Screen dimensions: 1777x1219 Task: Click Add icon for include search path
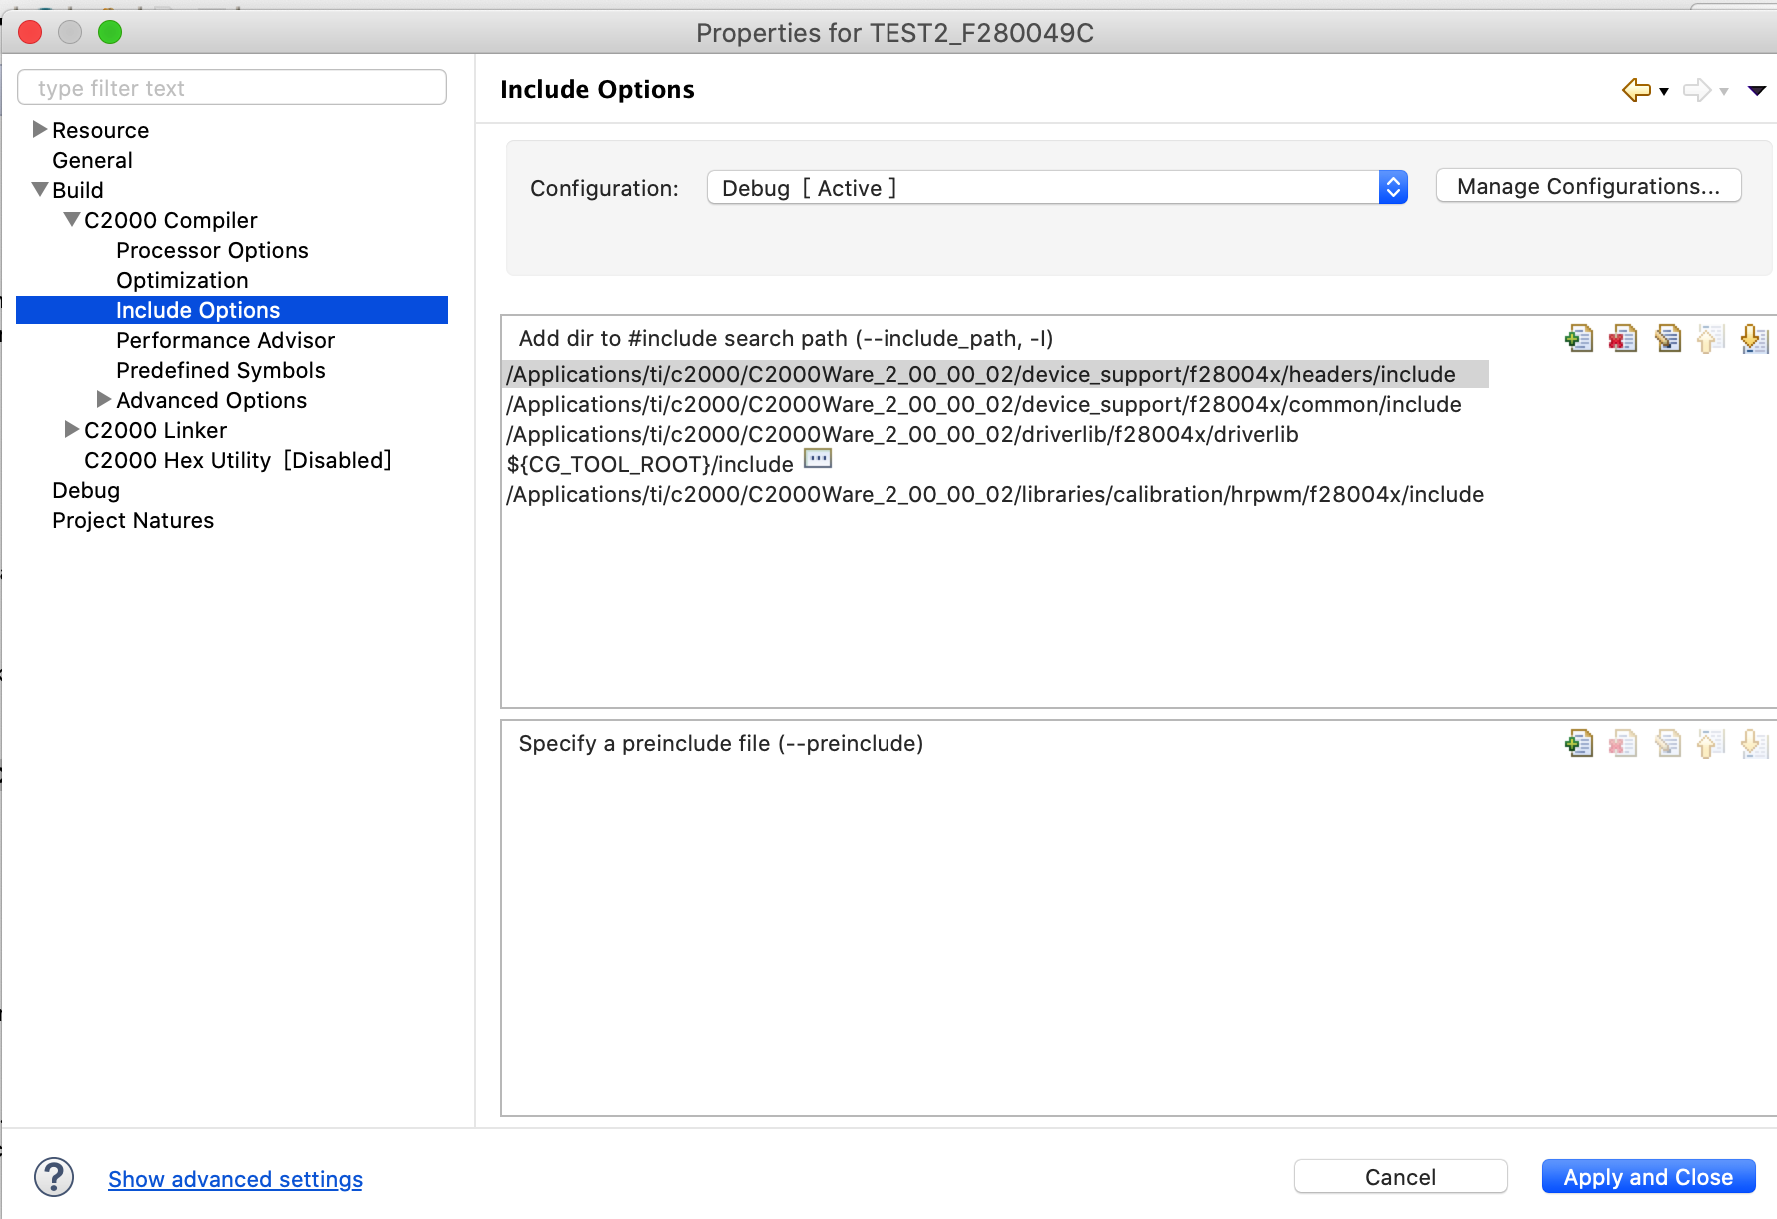(x=1579, y=339)
